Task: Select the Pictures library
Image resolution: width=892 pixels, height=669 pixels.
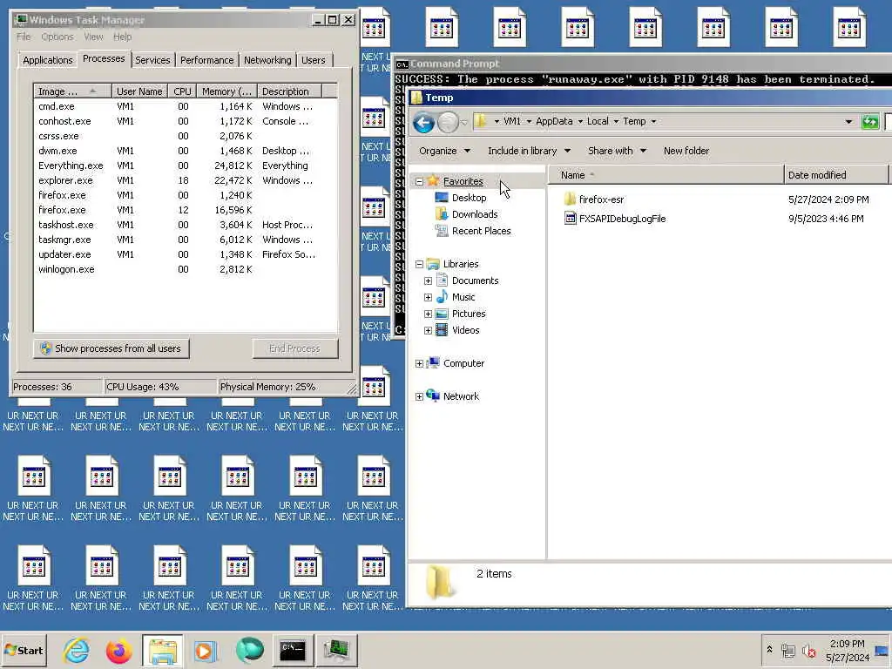Action: tap(469, 314)
